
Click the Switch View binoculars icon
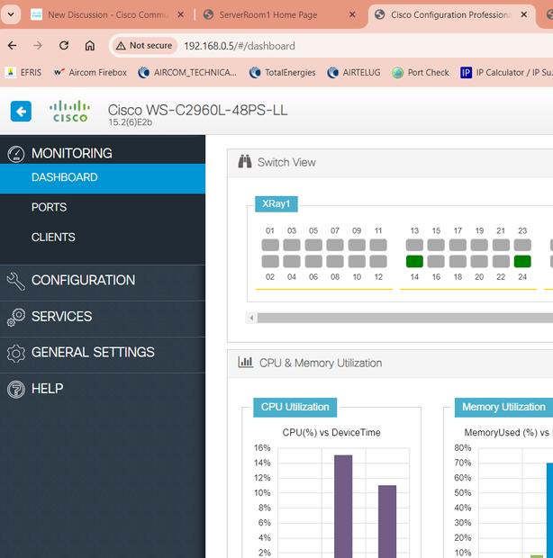click(x=245, y=162)
